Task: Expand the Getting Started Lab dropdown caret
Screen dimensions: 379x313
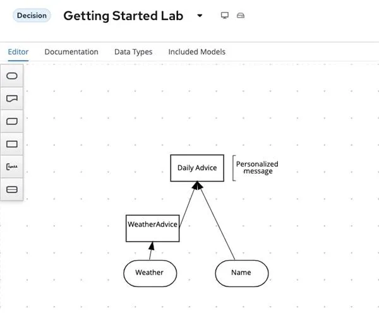Action: coord(200,16)
